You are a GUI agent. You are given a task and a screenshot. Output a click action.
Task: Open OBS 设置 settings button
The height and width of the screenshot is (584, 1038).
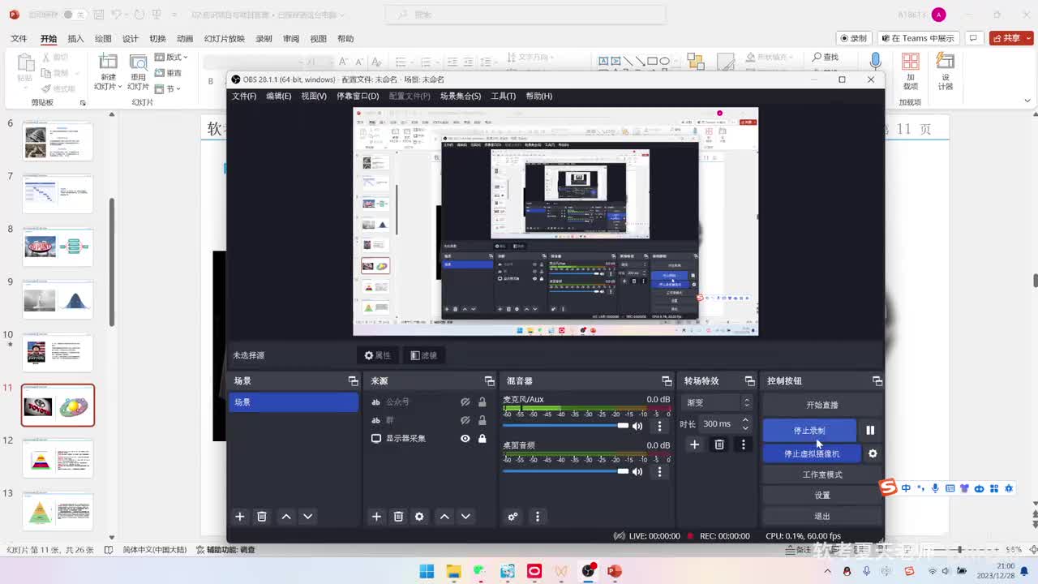click(822, 495)
